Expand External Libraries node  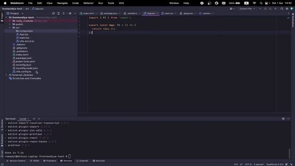point(6,75)
